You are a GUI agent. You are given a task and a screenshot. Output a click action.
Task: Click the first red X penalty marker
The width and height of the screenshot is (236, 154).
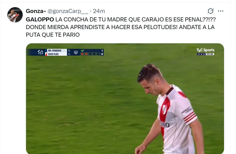pos(82,54)
